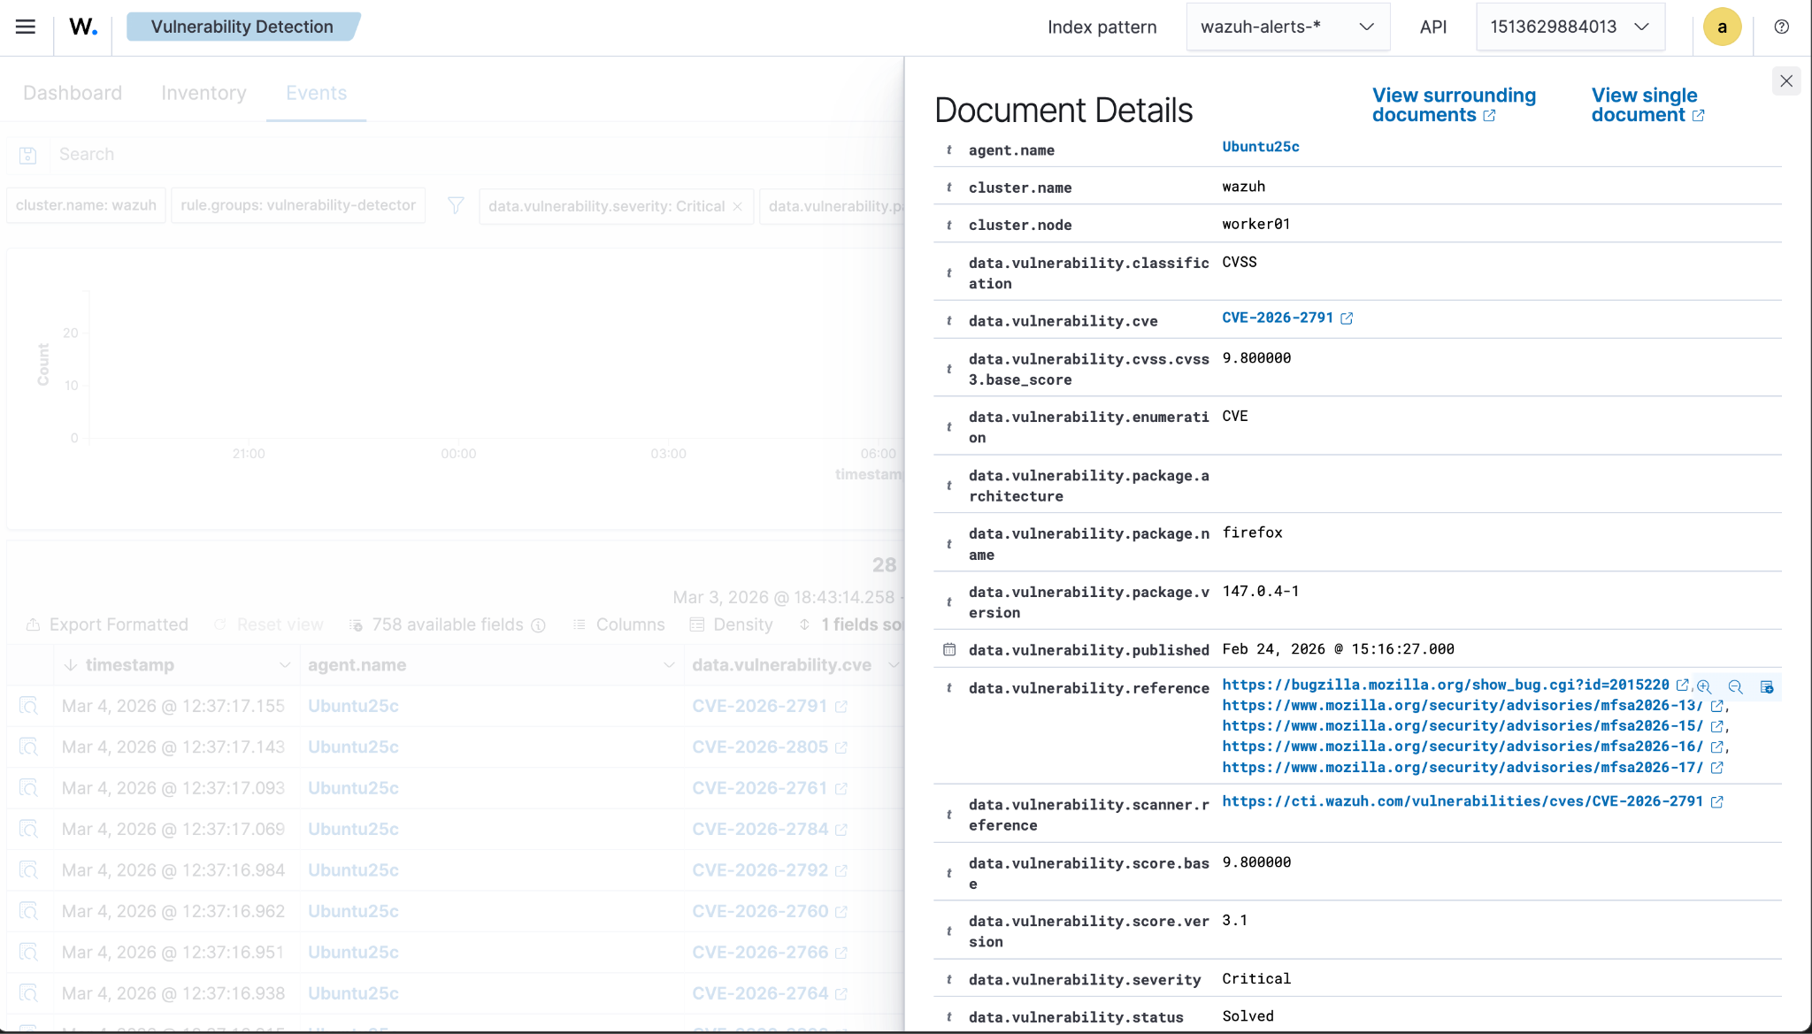Image resolution: width=1812 pixels, height=1034 pixels.
Task: Open external link icon beside CVE-2026-2791
Action: point(1347,318)
